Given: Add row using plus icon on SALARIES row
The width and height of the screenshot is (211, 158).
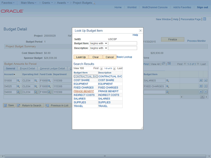Looking at the screenshot, I should click(201, 81).
